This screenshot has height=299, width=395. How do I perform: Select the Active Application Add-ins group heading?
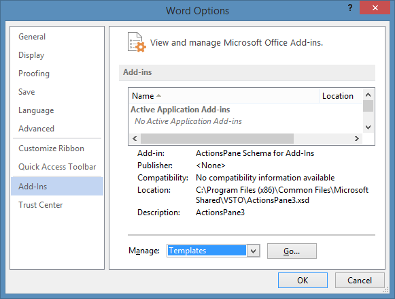(180, 110)
